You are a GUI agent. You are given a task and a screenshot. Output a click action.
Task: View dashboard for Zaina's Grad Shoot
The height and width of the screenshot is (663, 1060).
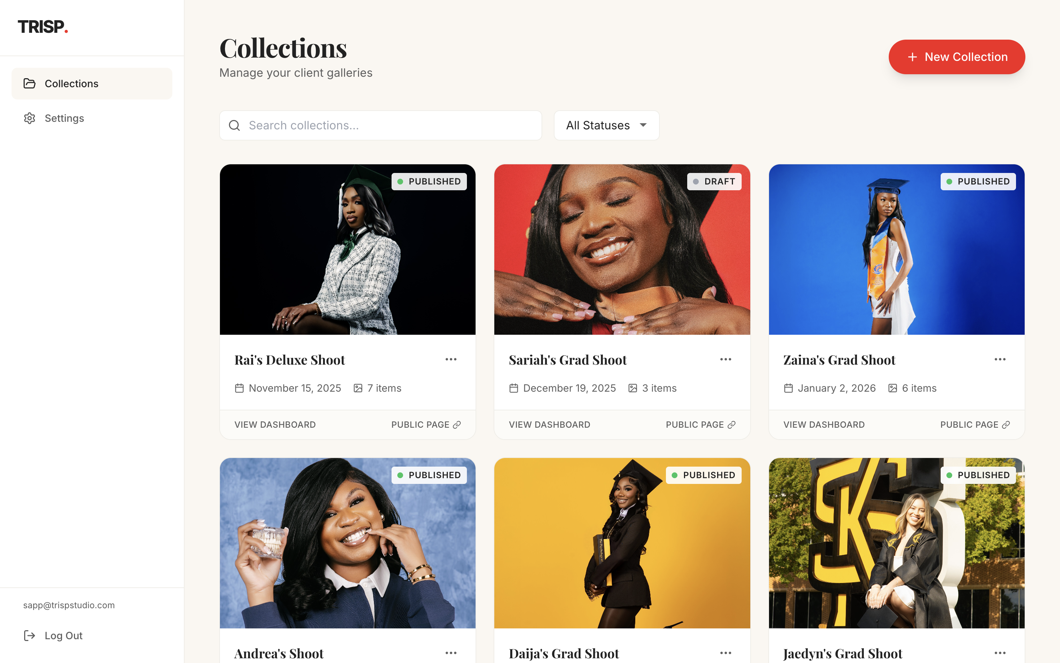[823, 424]
